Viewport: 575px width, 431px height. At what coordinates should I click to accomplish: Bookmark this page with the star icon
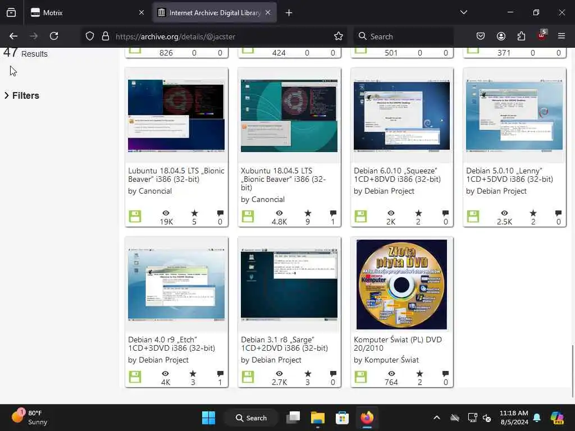(339, 36)
